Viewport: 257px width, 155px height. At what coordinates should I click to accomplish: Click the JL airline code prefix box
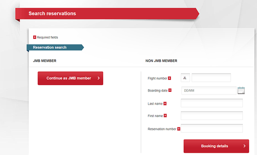coord(185,78)
